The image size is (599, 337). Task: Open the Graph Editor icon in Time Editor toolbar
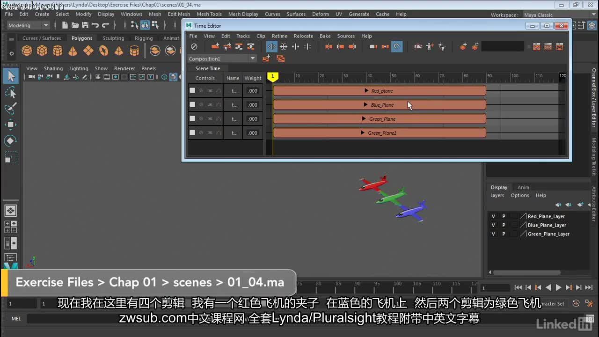point(536,46)
